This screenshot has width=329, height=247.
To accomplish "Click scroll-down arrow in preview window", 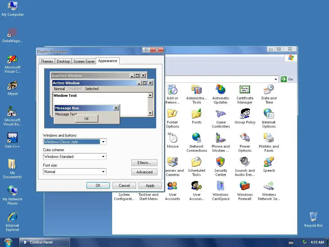I will click(150, 113).
